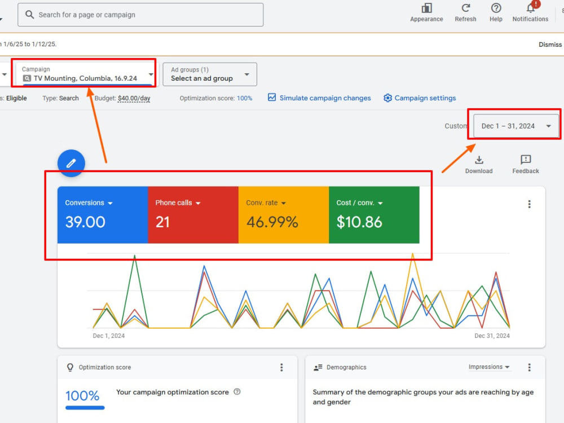Image resolution: width=564 pixels, height=423 pixels.
Task: Download the overview report
Action: [x=479, y=164]
